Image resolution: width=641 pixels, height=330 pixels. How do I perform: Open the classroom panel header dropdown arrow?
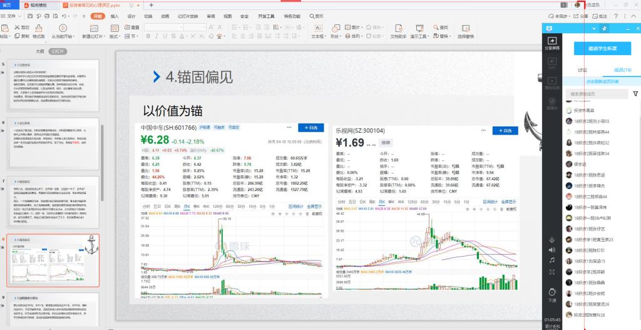pos(594,29)
